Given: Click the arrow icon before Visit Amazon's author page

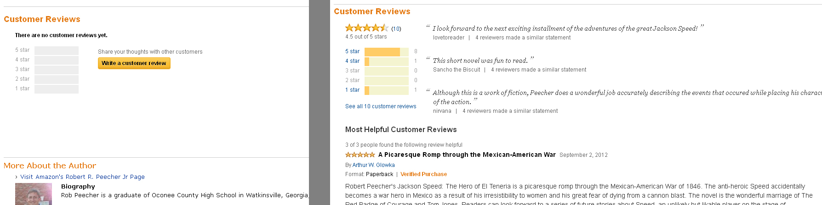Looking at the screenshot, I should click(x=17, y=177).
